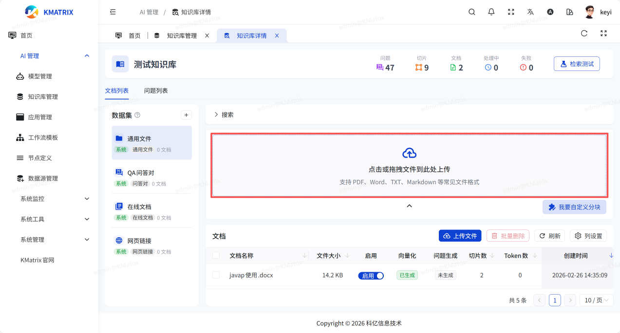Close the 知识库管理 tab
The height and width of the screenshot is (333, 620).
pyautogui.click(x=207, y=35)
